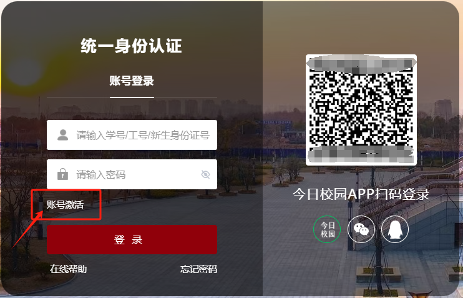Click the red 登录 button
The height and width of the screenshot is (298, 463).
pyautogui.click(x=132, y=239)
